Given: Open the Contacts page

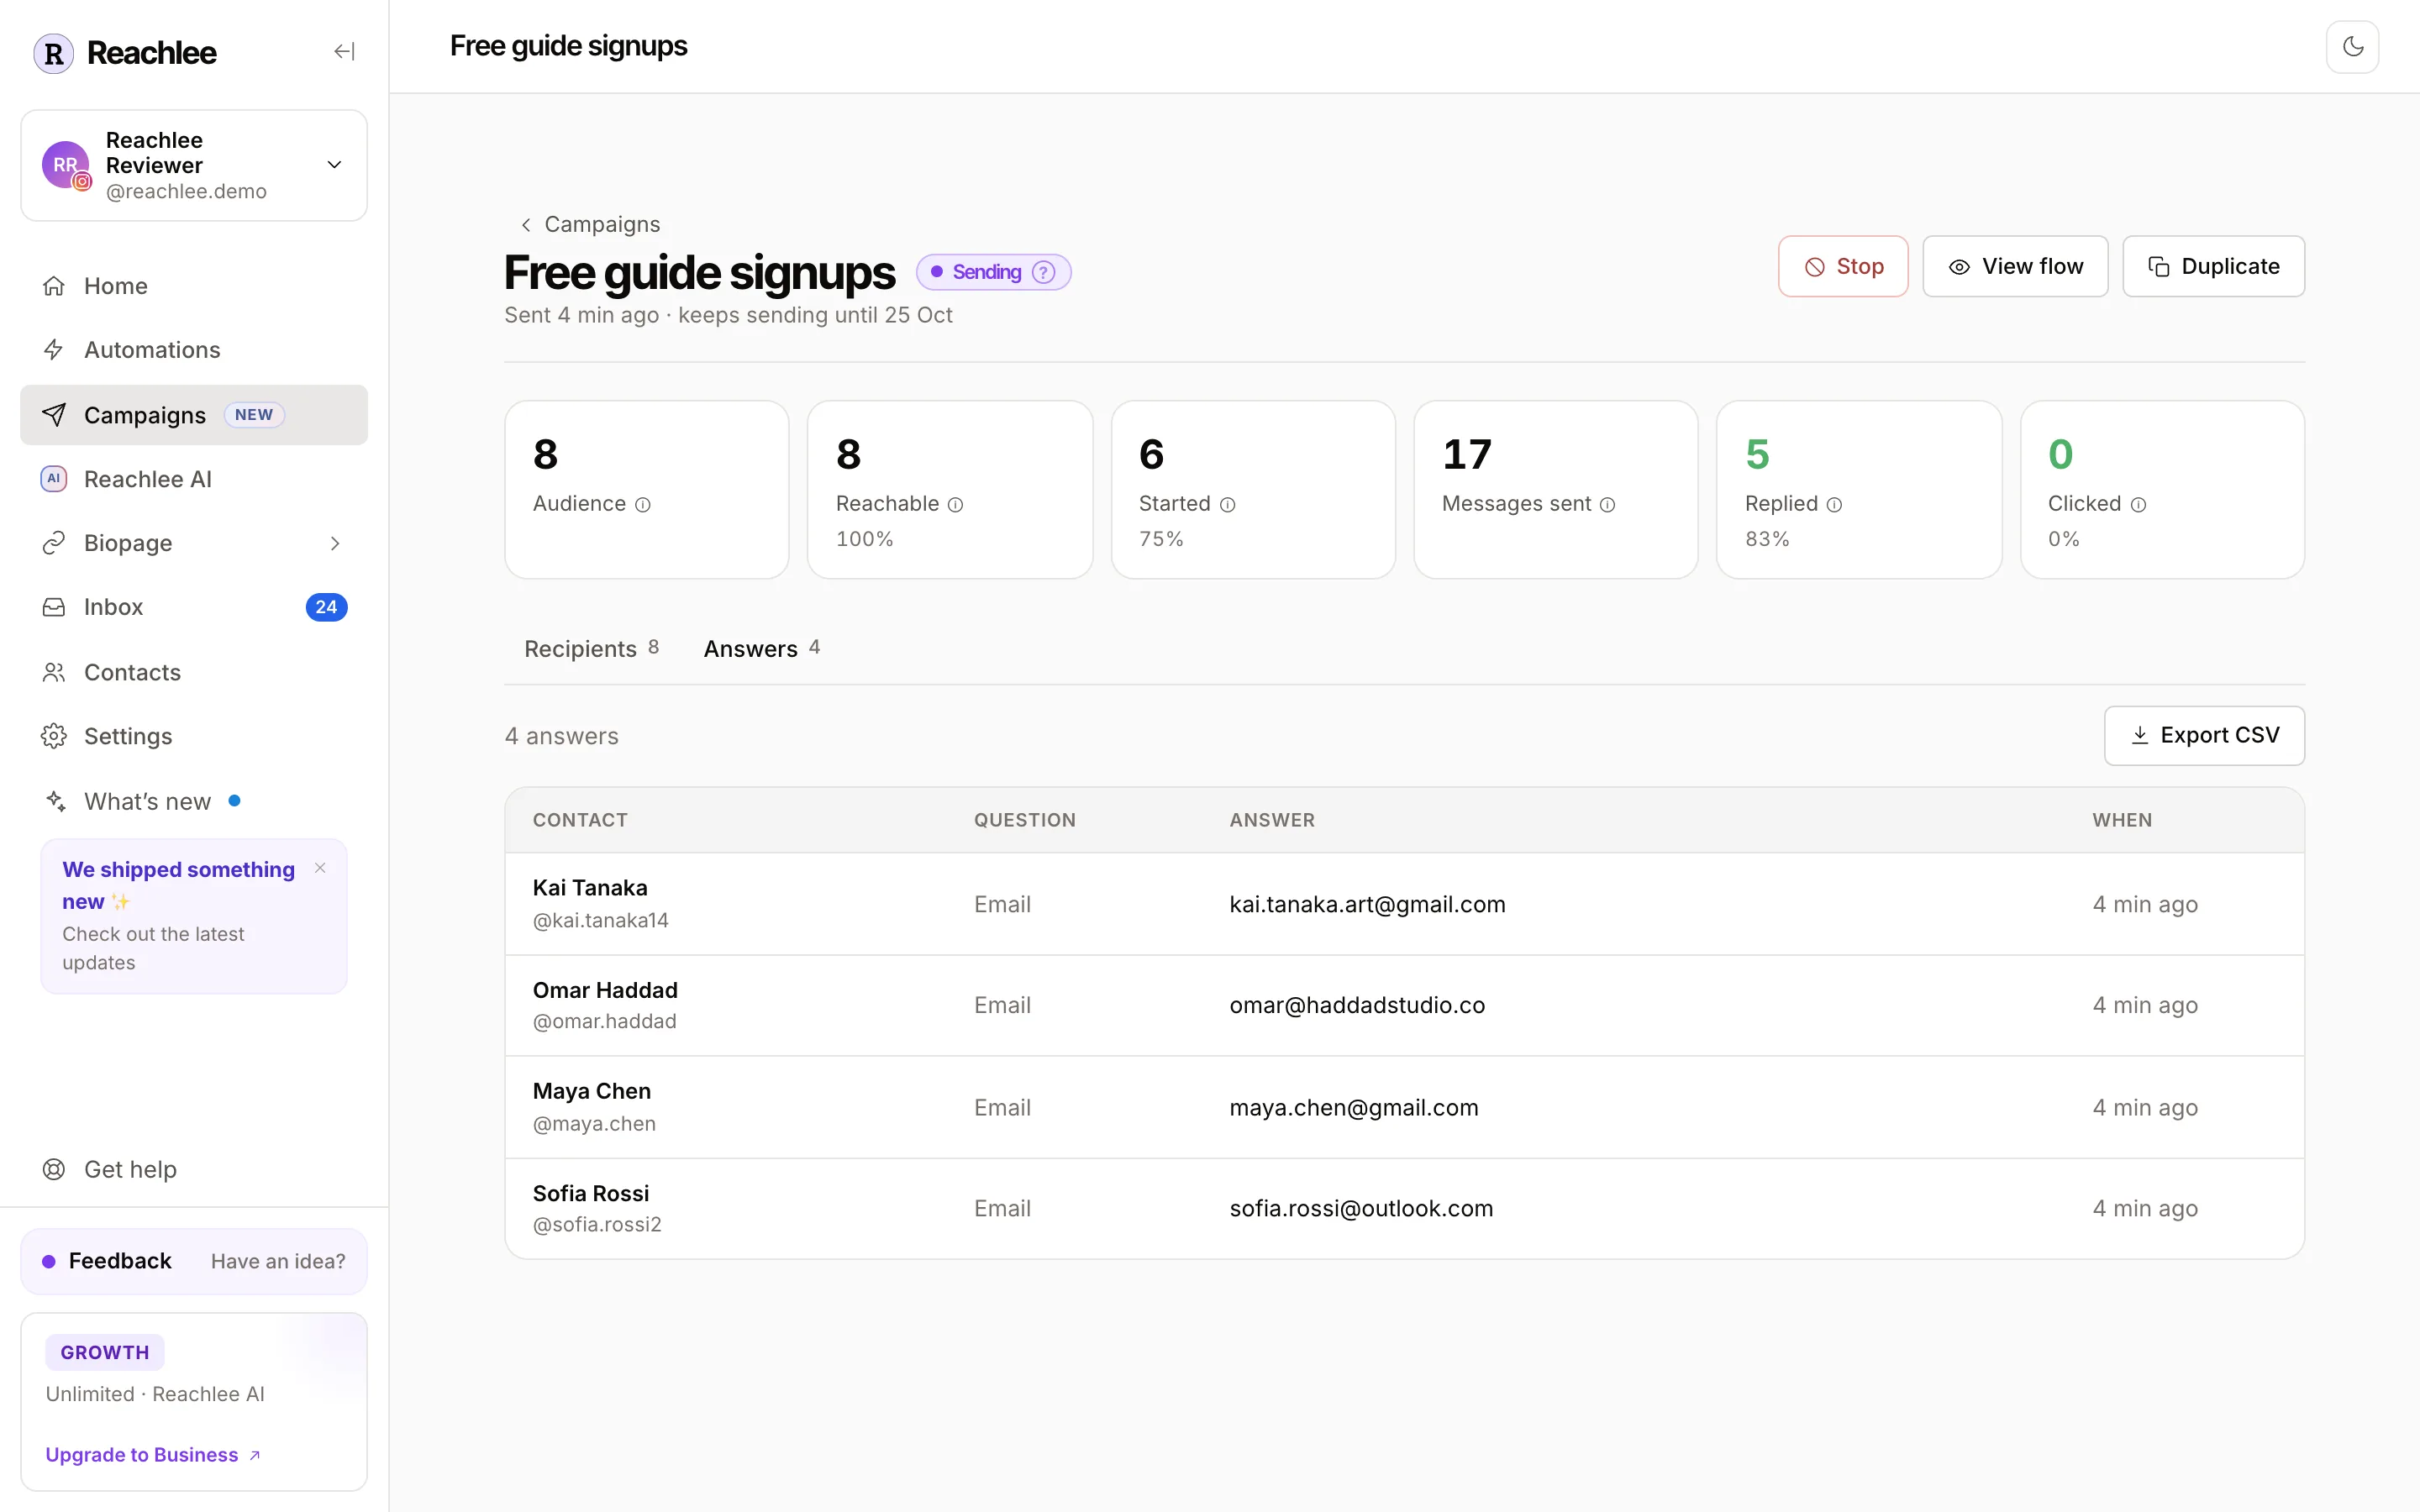Looking at the screenshot, I should pos(194,672).
